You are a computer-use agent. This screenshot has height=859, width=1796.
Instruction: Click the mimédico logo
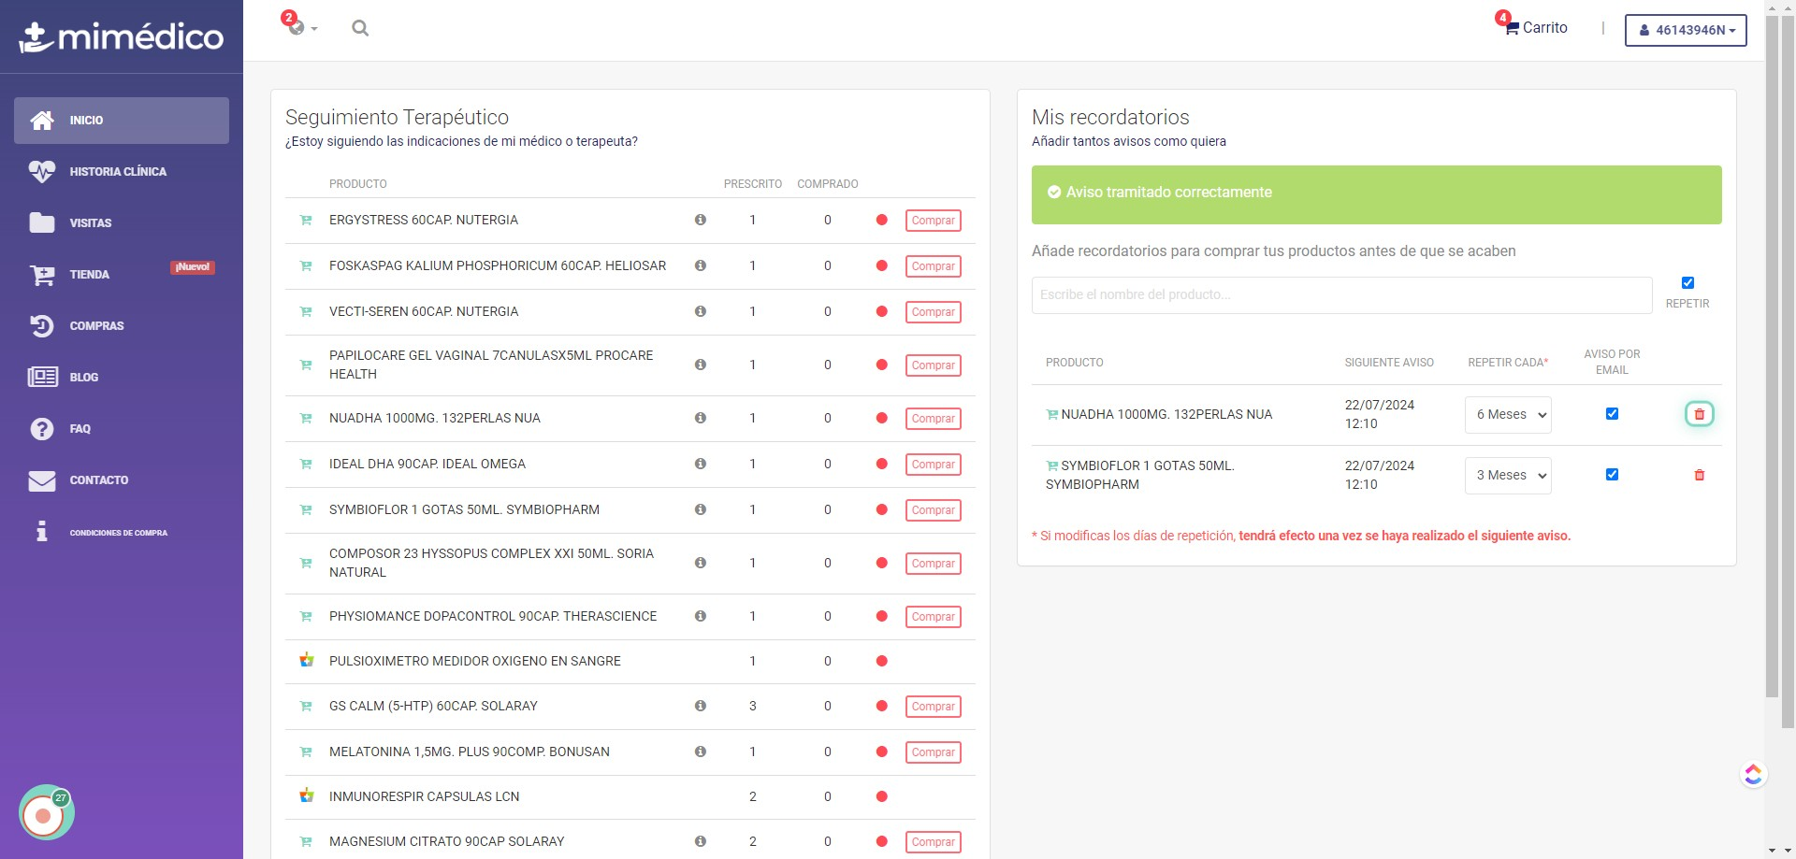[122, 36]
